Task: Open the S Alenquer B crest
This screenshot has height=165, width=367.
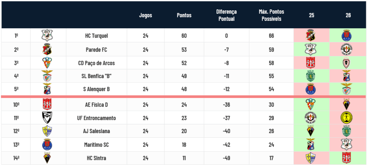Action: tap(47, 89)
